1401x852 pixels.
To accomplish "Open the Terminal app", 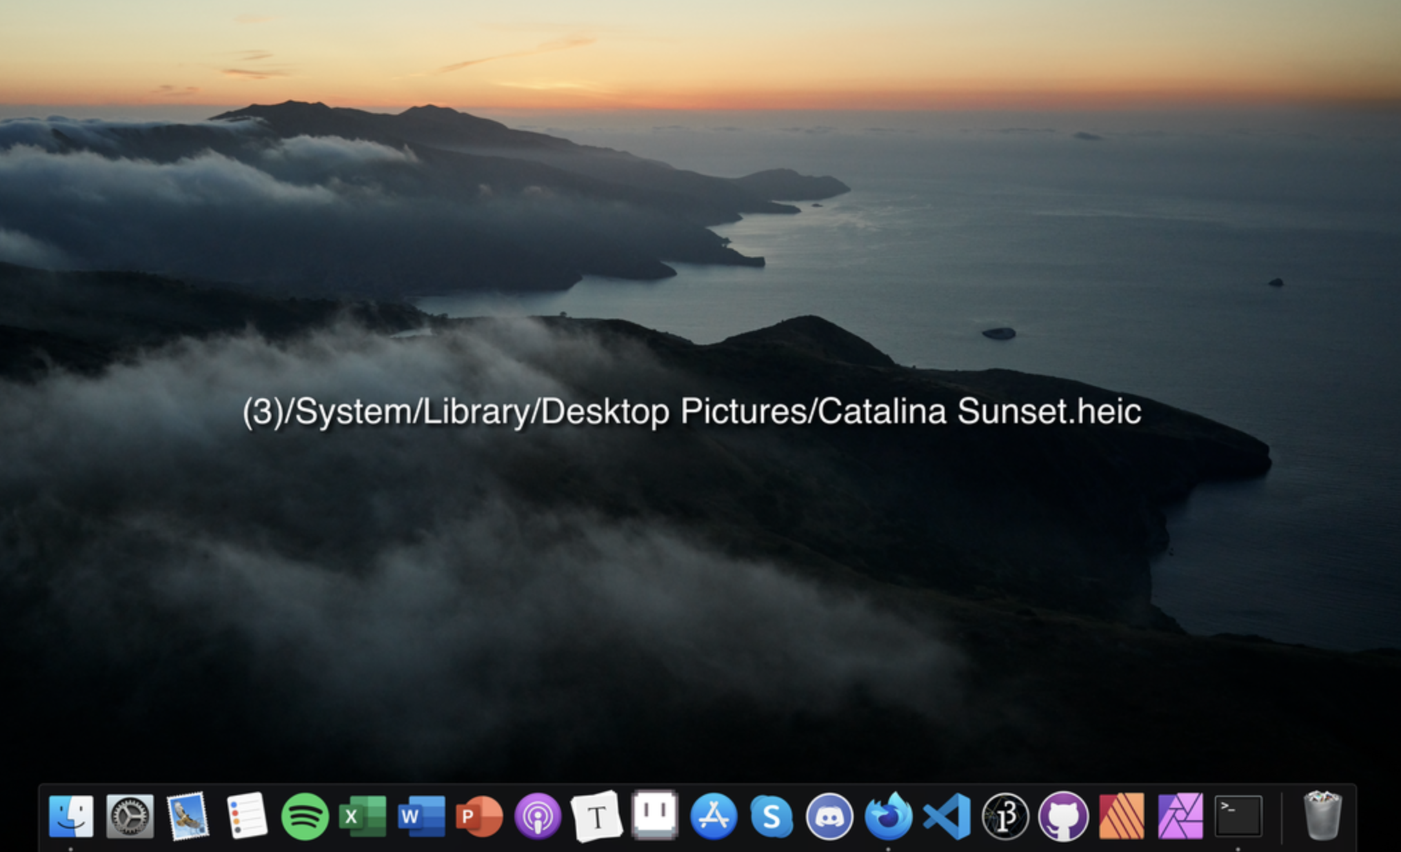I will click(1238, 816).
